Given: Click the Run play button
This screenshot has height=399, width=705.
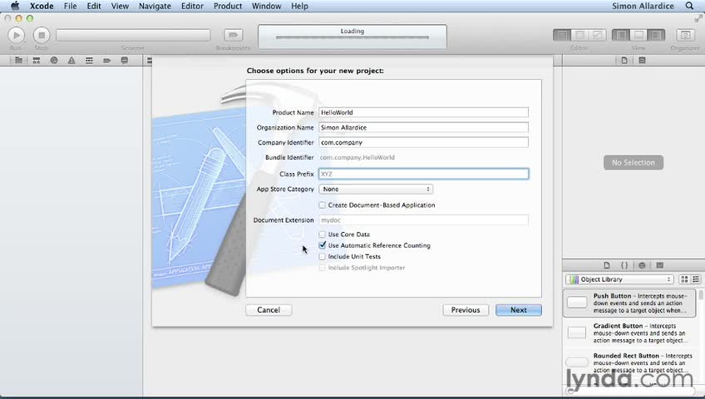Looking at the screenshot, I should point(16,35).
